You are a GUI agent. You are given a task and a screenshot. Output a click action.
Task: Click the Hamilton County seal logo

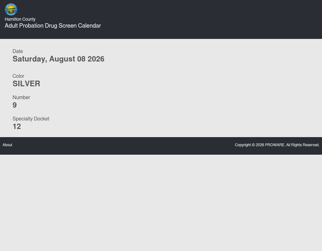click(11, 9)
